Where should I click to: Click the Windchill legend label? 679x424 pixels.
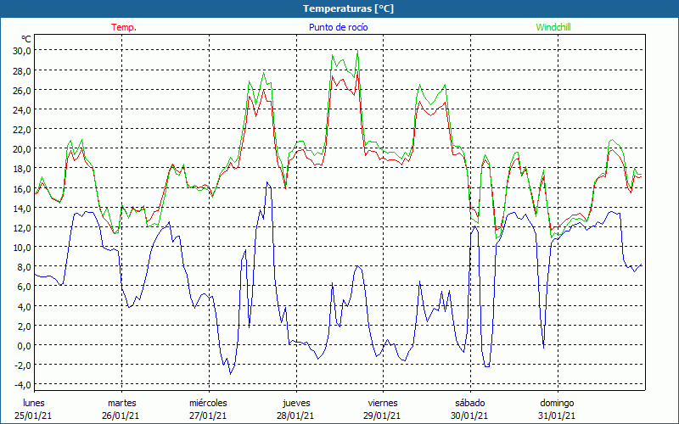(x=553, y=27)
